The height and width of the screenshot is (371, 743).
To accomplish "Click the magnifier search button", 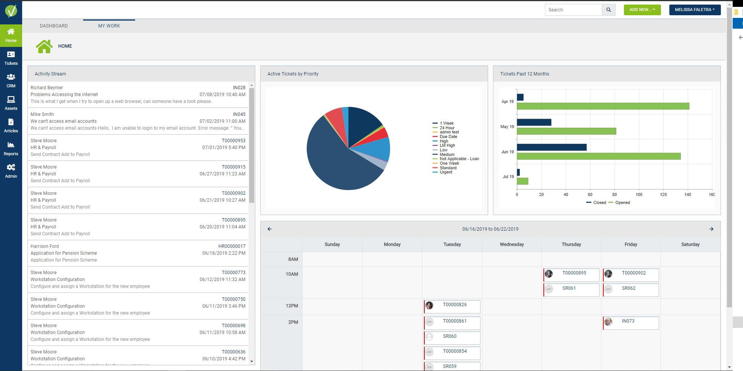I will pos(609,10).
